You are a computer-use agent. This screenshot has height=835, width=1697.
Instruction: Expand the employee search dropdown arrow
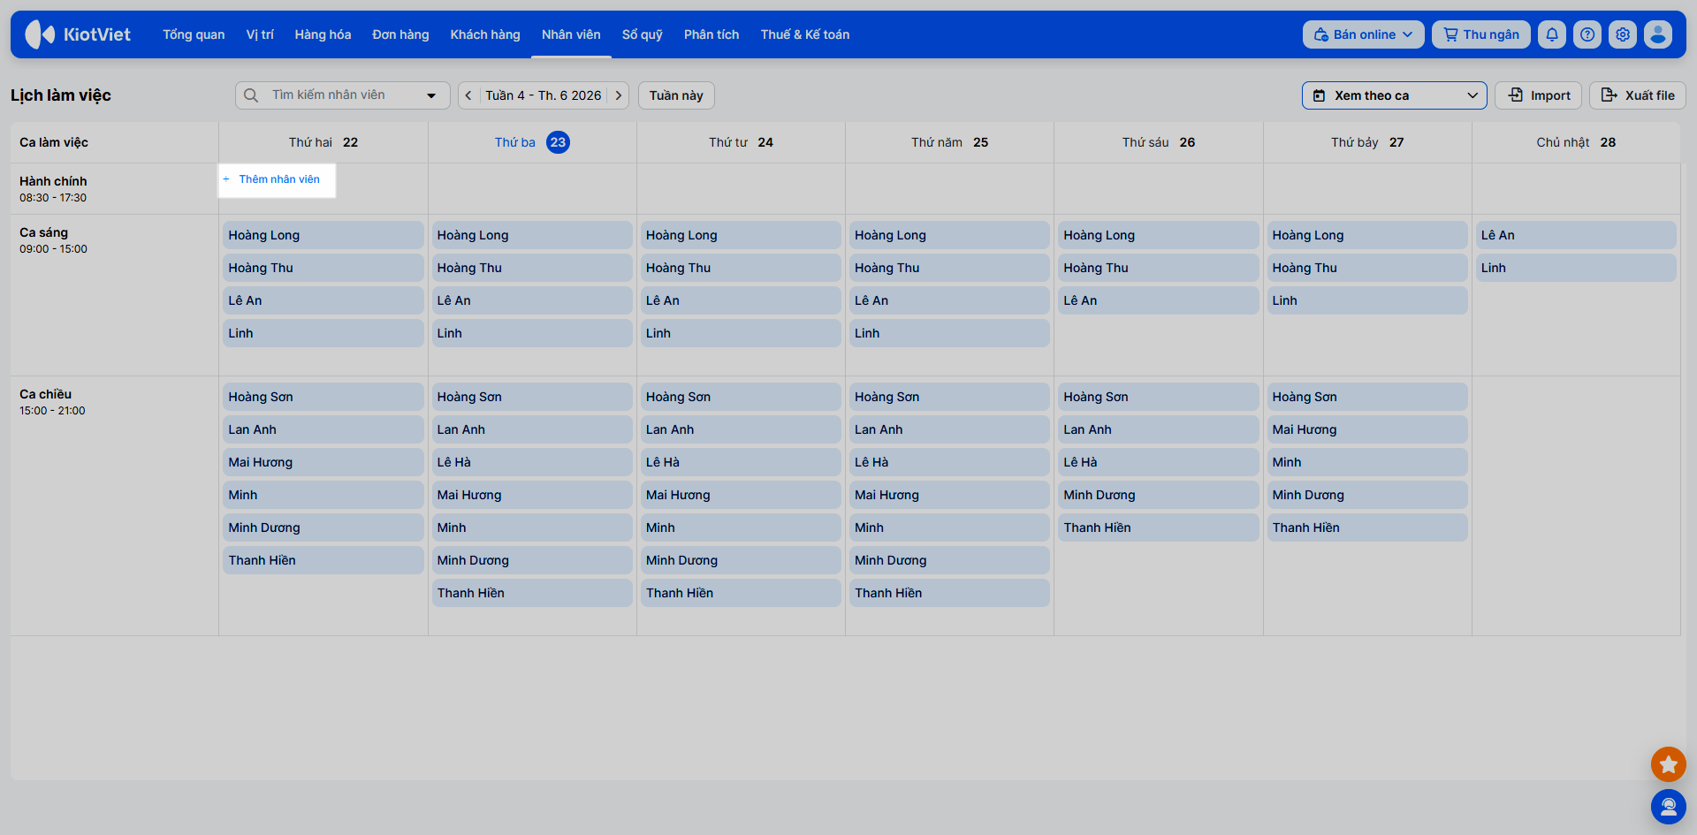[x=431, y=95]
